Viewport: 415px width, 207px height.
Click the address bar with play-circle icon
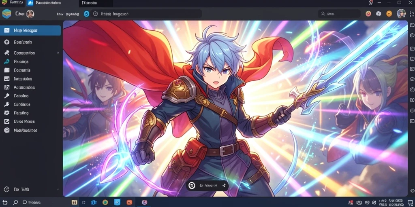pos(146,14)
